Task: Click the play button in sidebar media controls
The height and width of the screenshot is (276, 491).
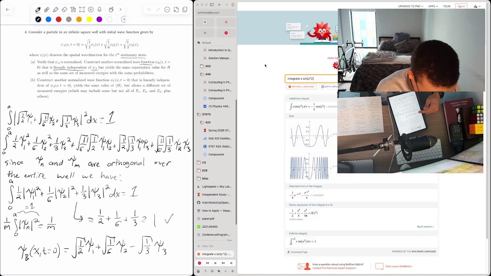Action: click(x=215, y=263)
